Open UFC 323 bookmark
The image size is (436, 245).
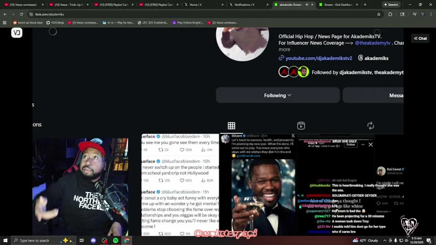point(153,22)
